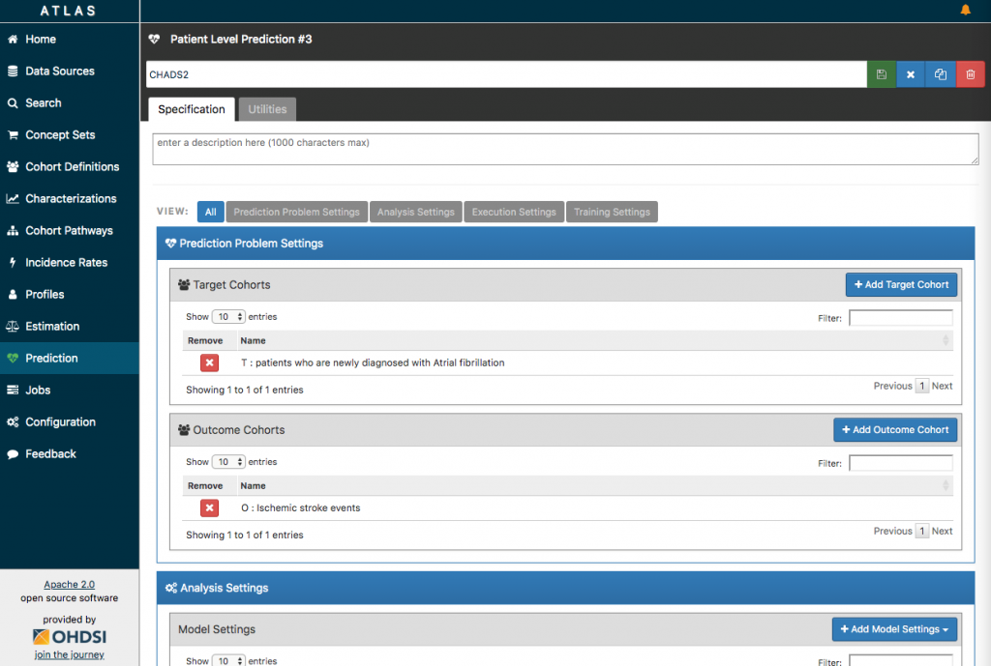Sort Outcome Cohorts by Name column
This screenshot has width=991, height=666.
[594, 486]
